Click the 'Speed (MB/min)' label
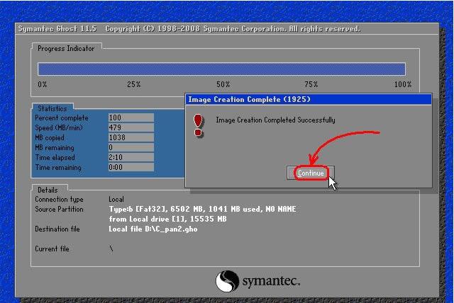Image resolution: width=454 pixels, height=303 pixels. pyautogui.click(x=59, y=127)
